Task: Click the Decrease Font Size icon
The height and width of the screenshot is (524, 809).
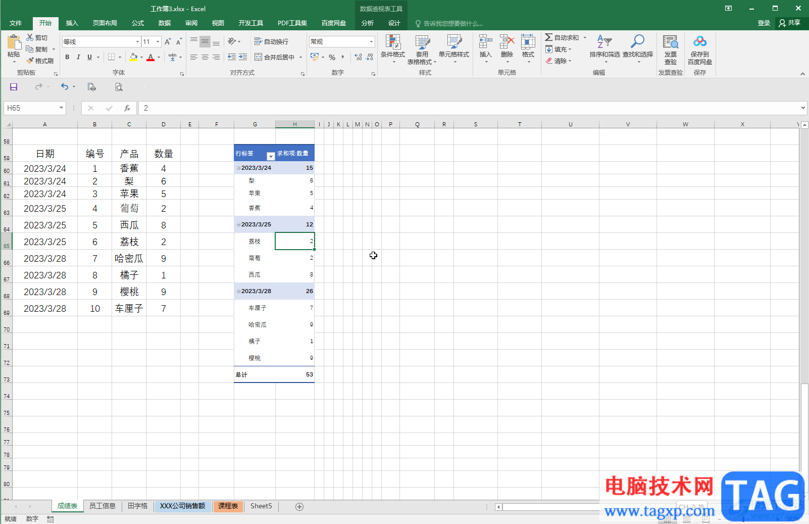Action: 179,41
